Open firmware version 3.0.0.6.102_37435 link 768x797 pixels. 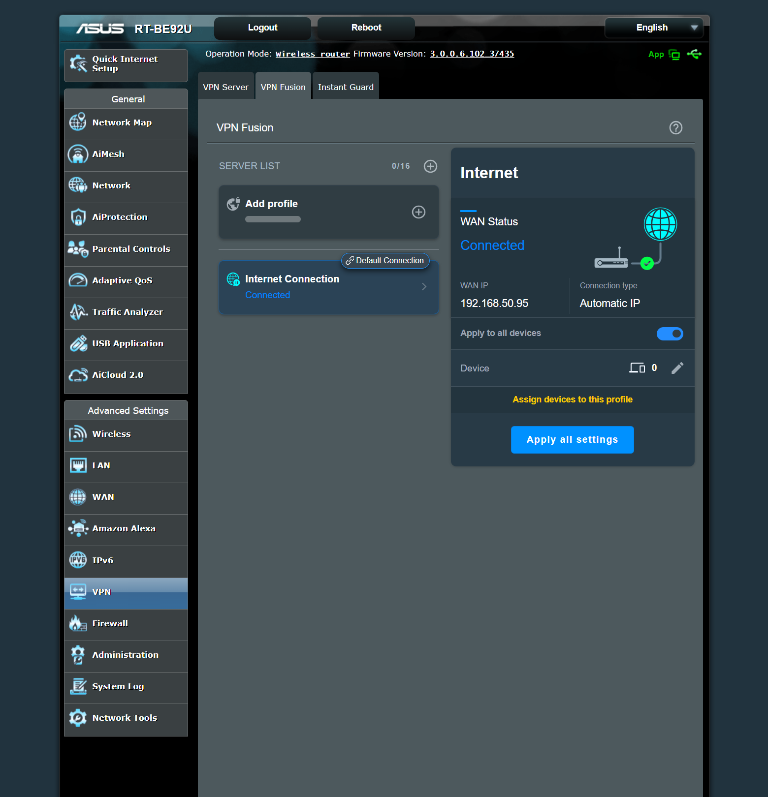472,54
